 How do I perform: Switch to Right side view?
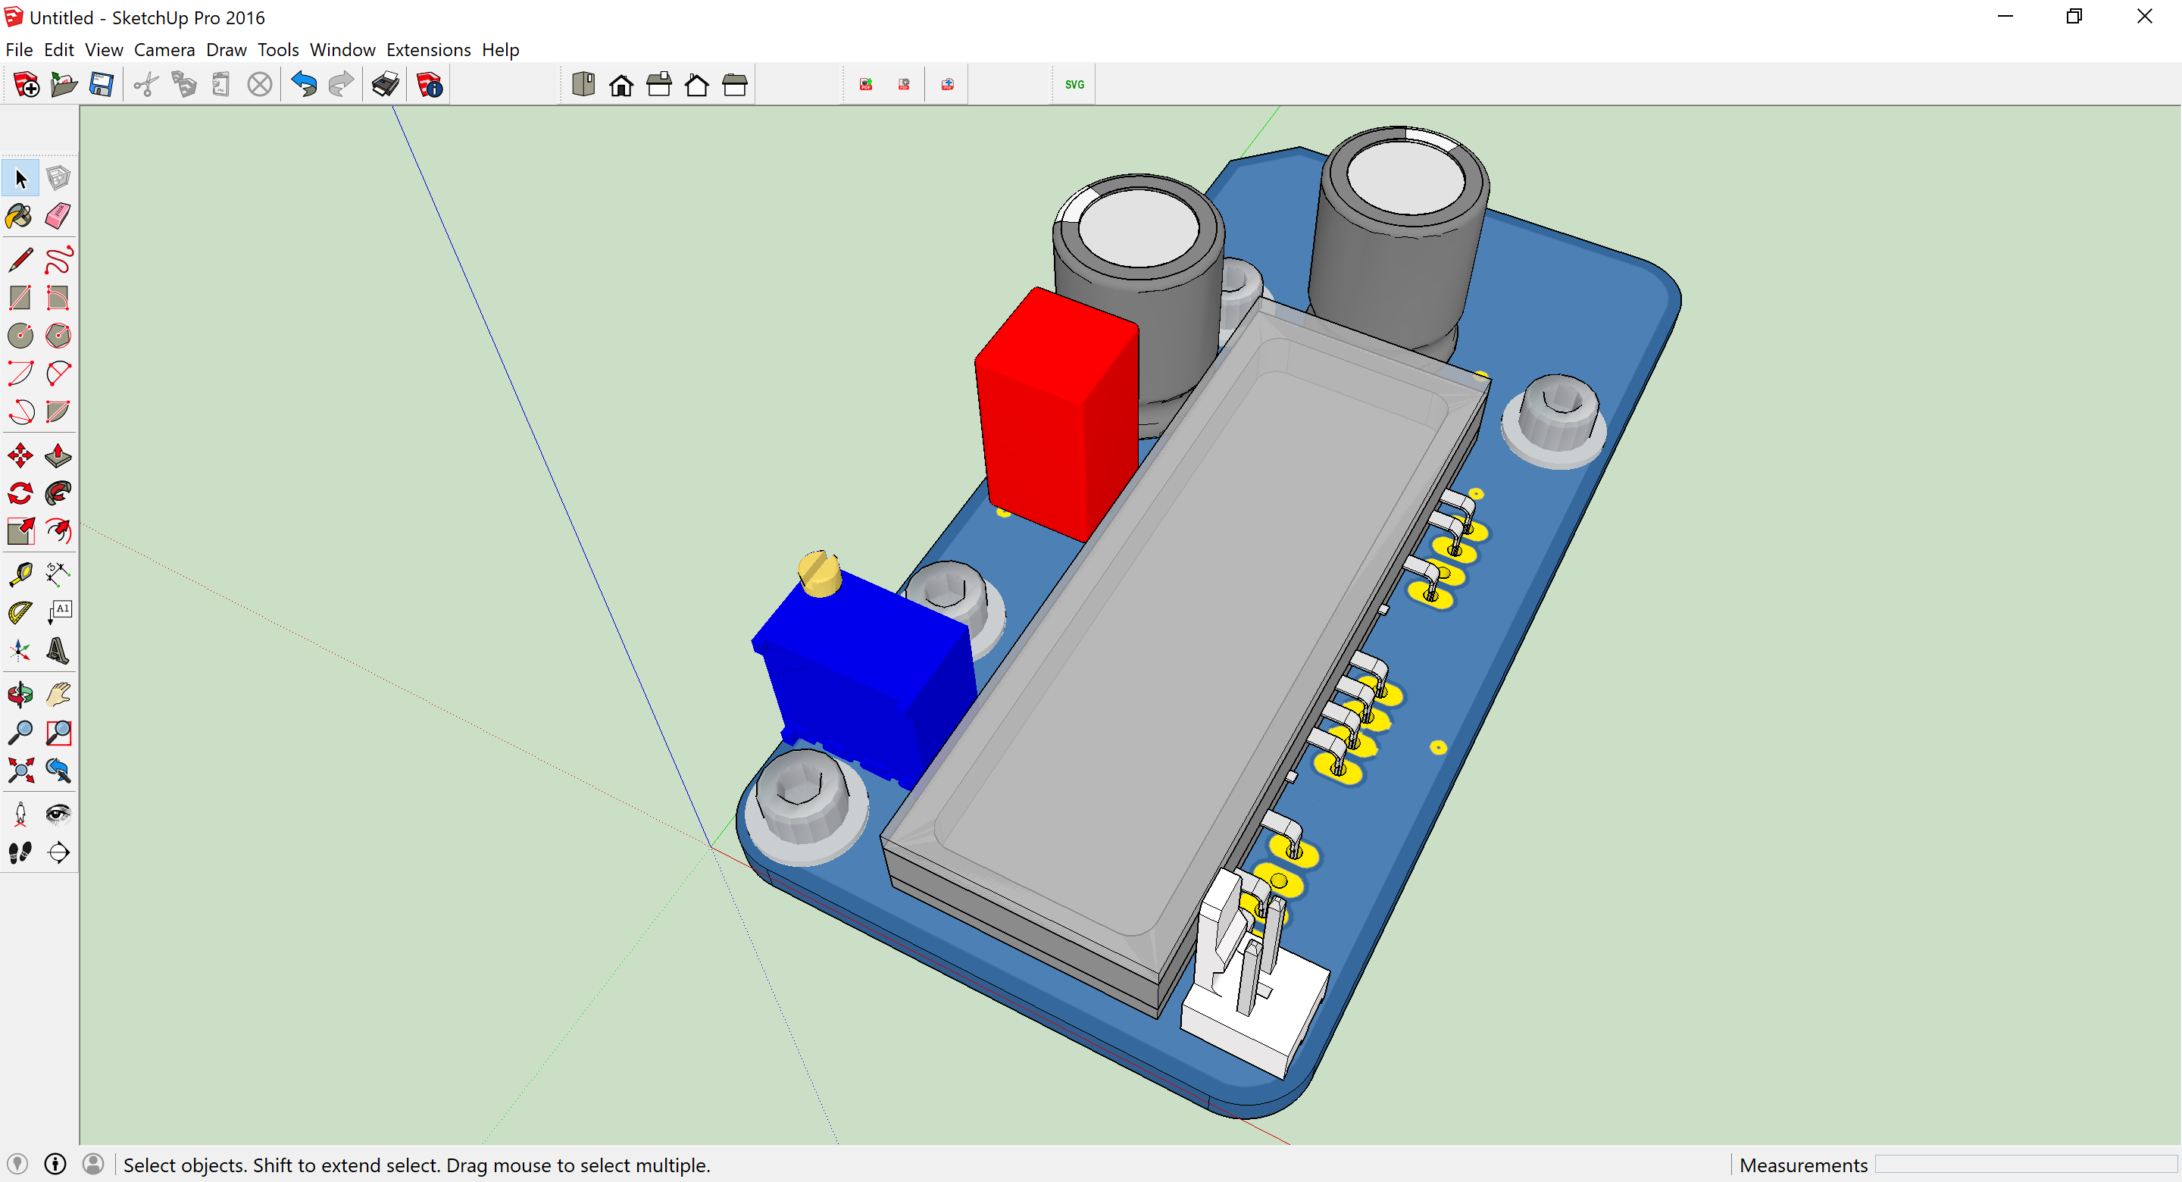[x=659, y=85]
